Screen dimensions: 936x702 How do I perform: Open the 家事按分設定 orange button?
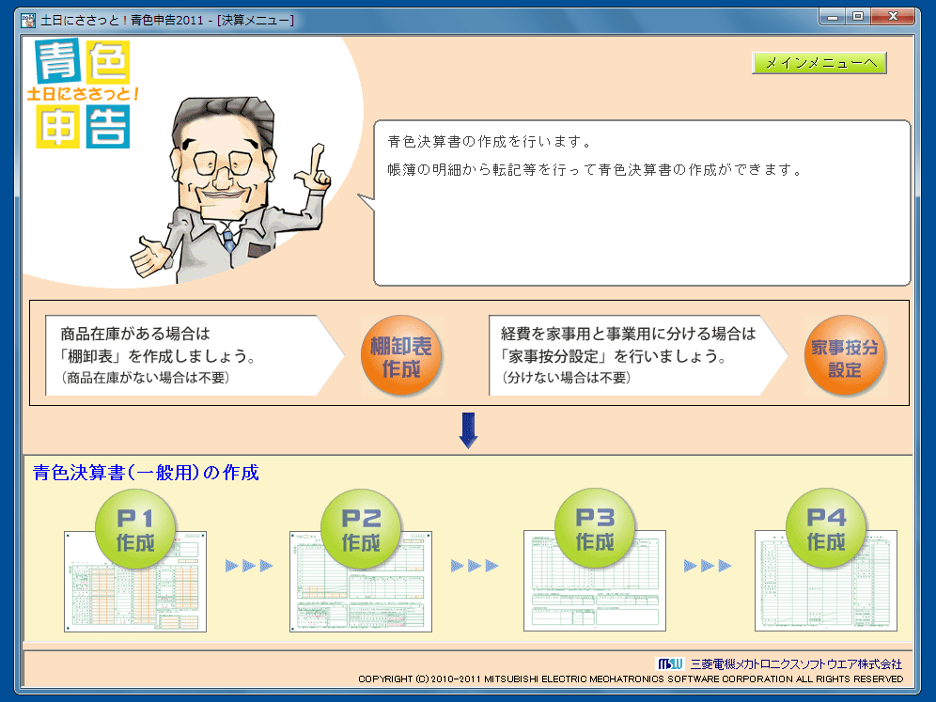[x=845, y=356]
